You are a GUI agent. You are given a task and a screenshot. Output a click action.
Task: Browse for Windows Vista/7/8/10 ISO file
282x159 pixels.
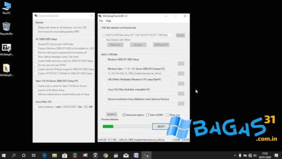tap(181, 73)
